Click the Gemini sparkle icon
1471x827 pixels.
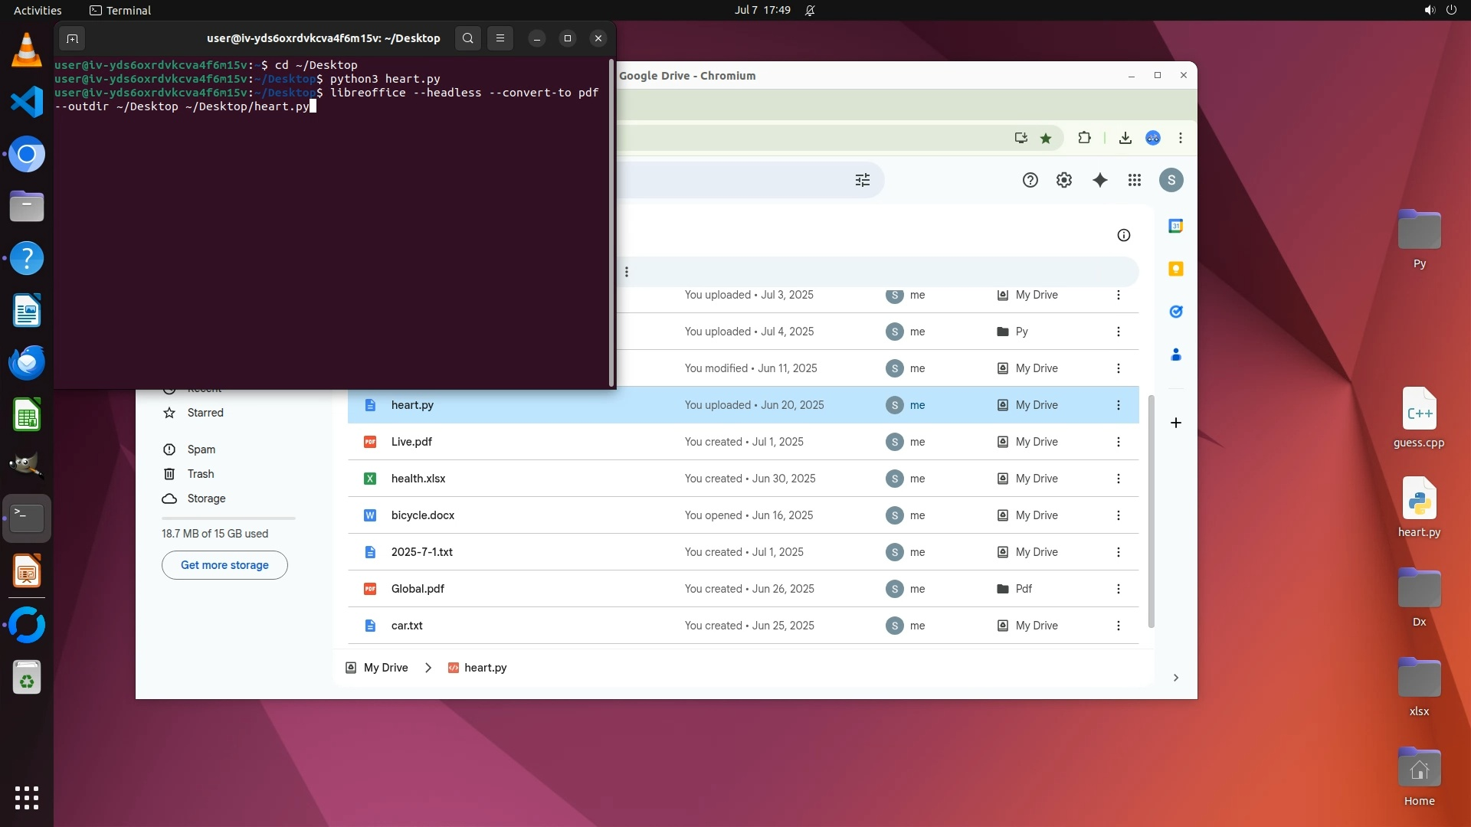click(x=1099, y=180)
